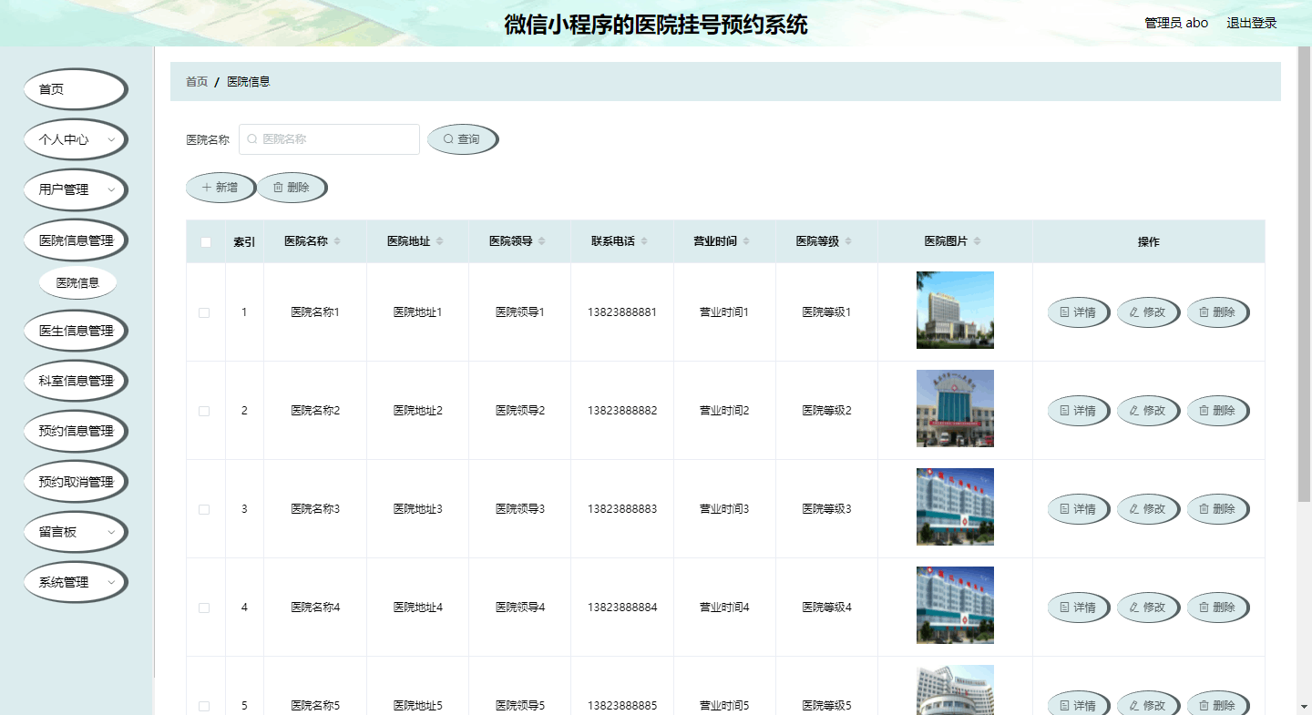The image size is (1312, 715).
Task: Click phone number 13823888881
Action: click(622, 312)
